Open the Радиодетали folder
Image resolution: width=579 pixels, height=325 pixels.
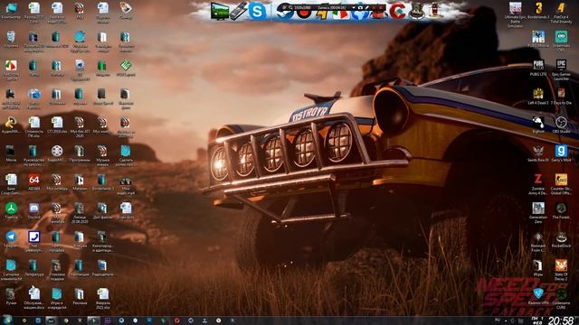(x=102, y=268)
